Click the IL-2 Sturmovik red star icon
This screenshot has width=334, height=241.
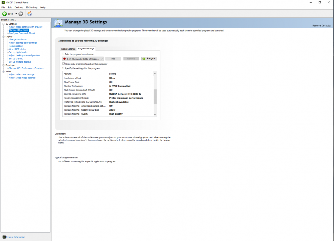pyautogui.click(x=64, y=58)
